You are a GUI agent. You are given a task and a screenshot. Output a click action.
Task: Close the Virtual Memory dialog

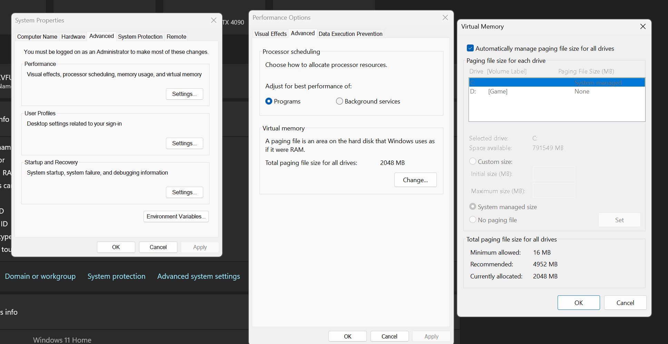(x=643, y=27)
